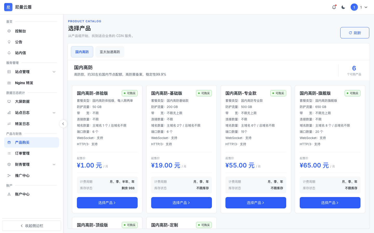Click the 大屏数据 monitor icon
The image size is (374, 233).
(x=9, y=101)
